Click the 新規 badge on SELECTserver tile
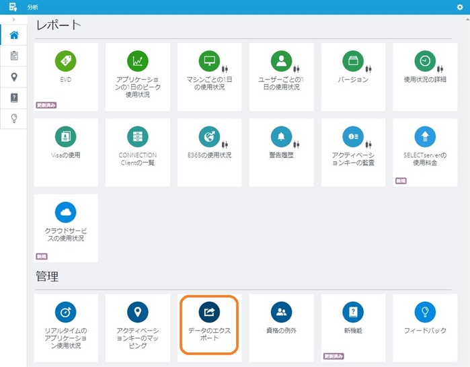This screenshot has width=470, height=367. (401, 181)
